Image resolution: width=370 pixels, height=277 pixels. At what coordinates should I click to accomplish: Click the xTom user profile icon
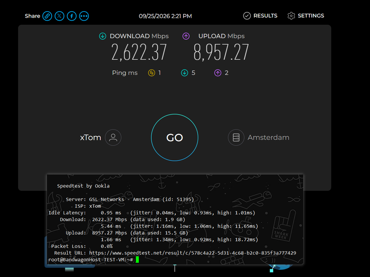point(113,138)
